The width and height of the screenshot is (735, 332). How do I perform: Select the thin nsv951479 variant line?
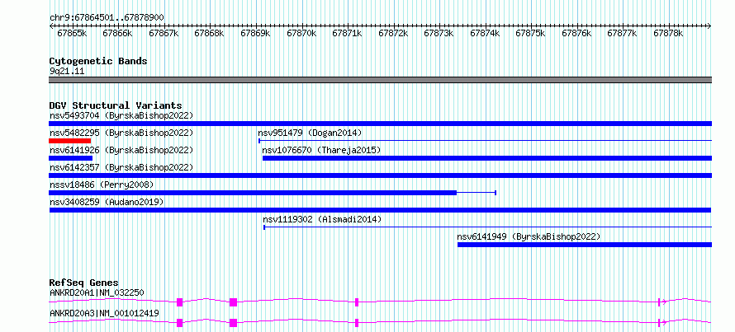tap(485, 141)
